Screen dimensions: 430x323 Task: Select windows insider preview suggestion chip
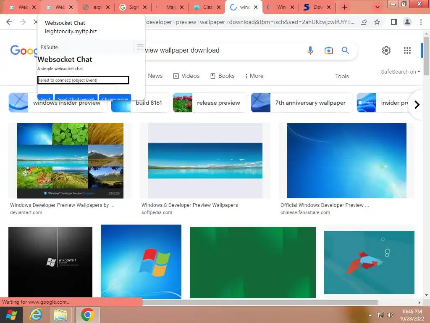pyautogui.click(x=58, y=103)
